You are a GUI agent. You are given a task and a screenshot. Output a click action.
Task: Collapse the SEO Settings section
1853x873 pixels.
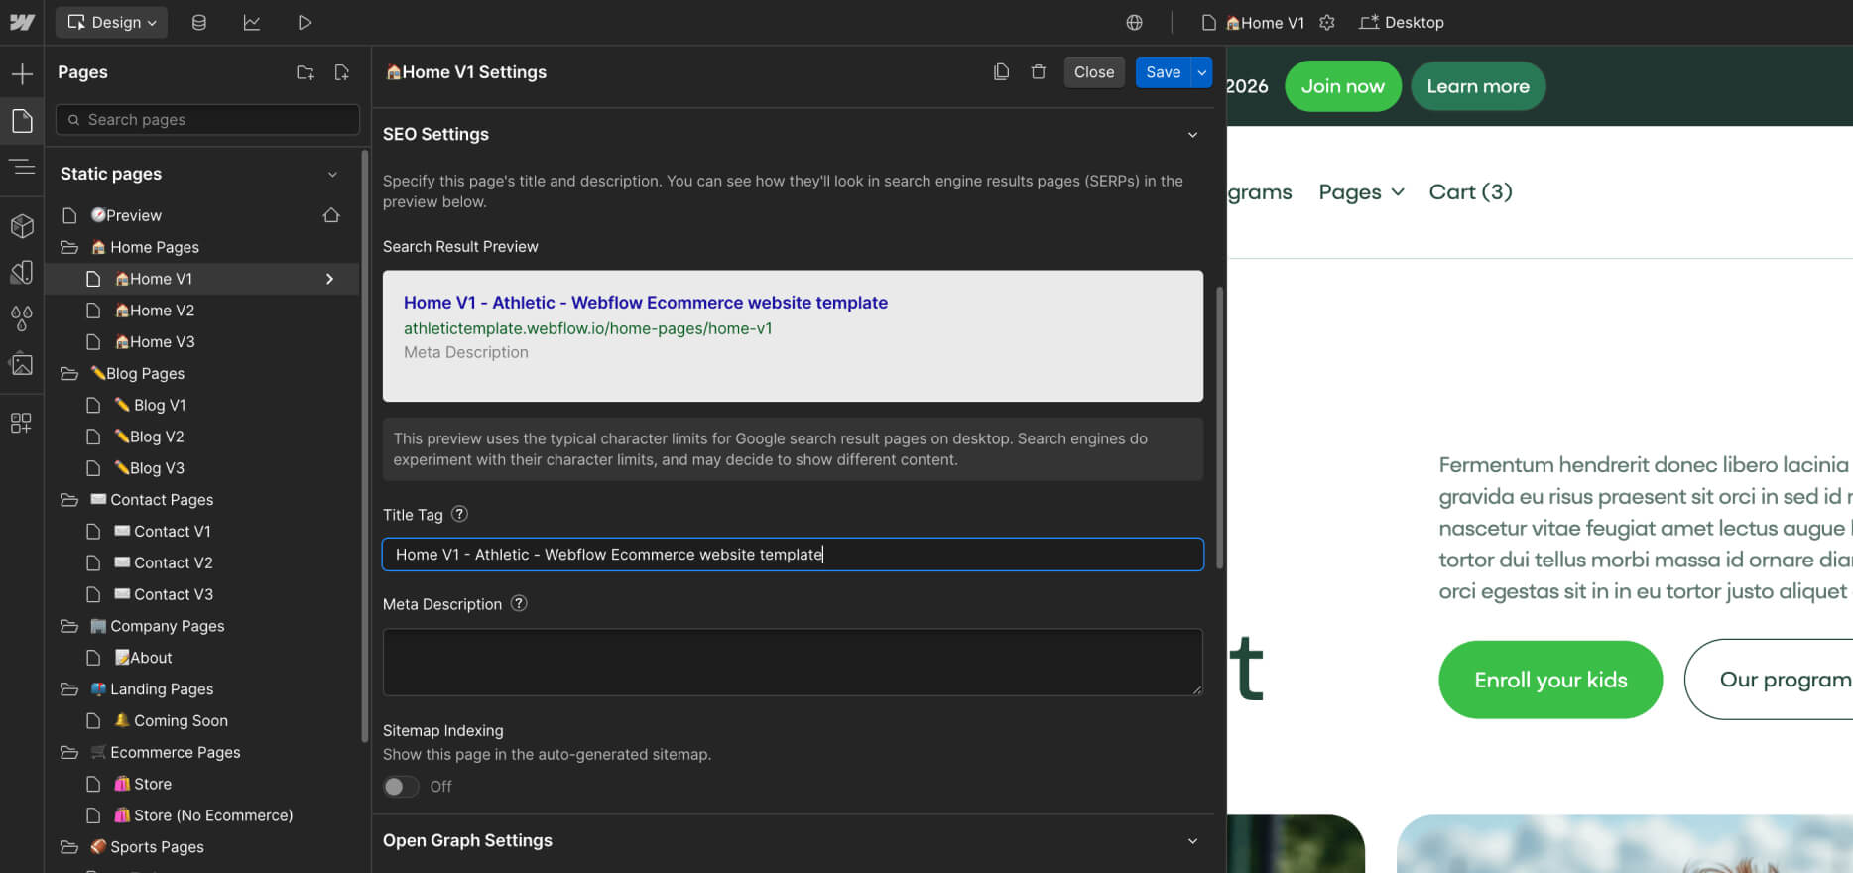(x=1192, y=134)
